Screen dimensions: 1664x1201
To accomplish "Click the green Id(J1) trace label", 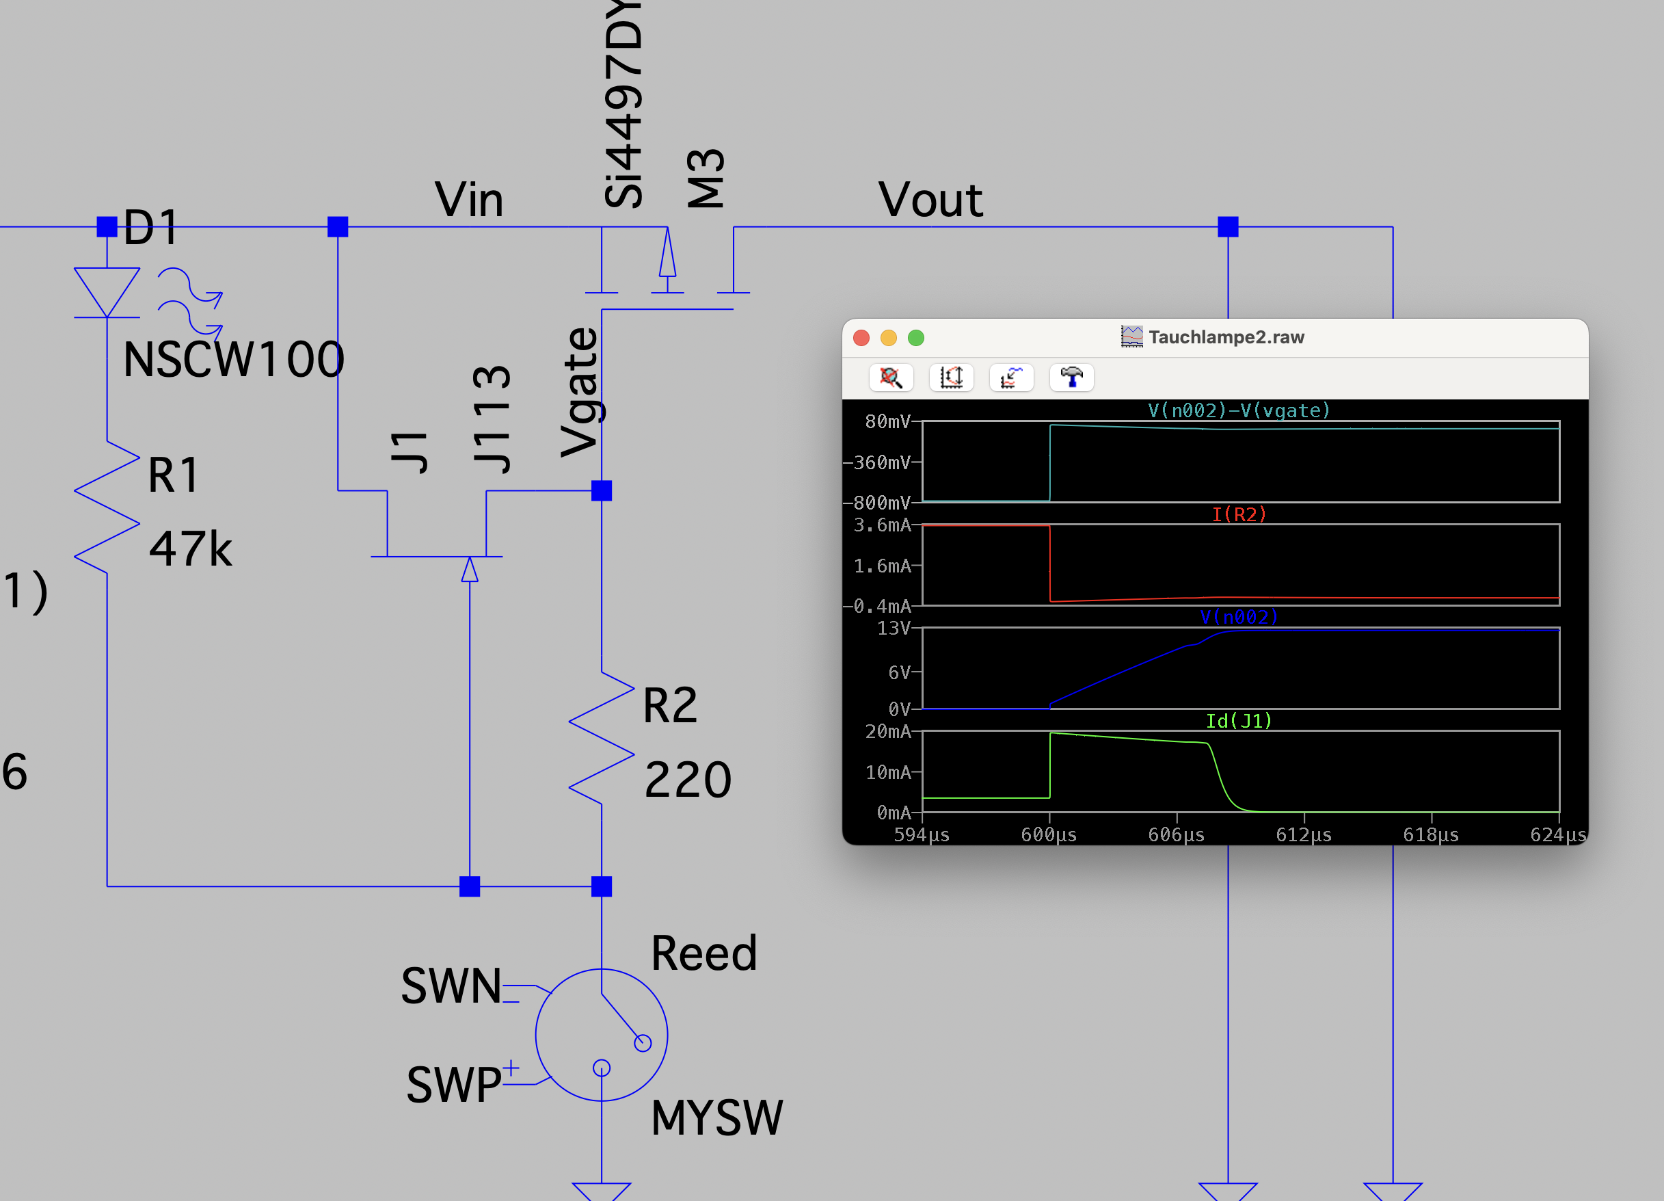I will (1239, 721).
